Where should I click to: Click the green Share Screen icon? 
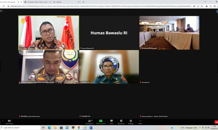pyautogui.click(x=101, y=121)
